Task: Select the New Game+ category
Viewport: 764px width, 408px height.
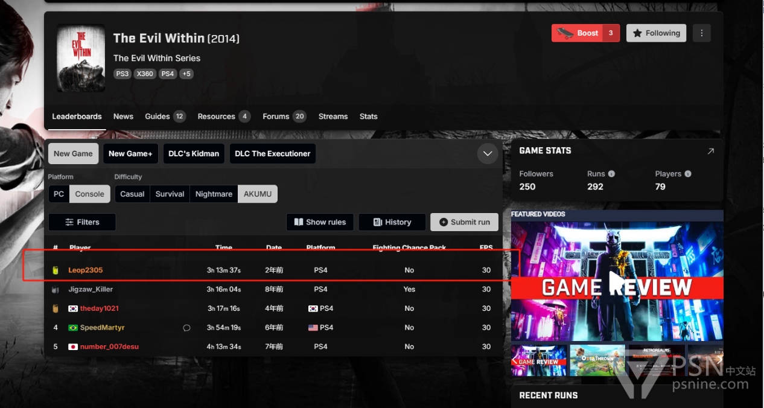Action: 130,153
